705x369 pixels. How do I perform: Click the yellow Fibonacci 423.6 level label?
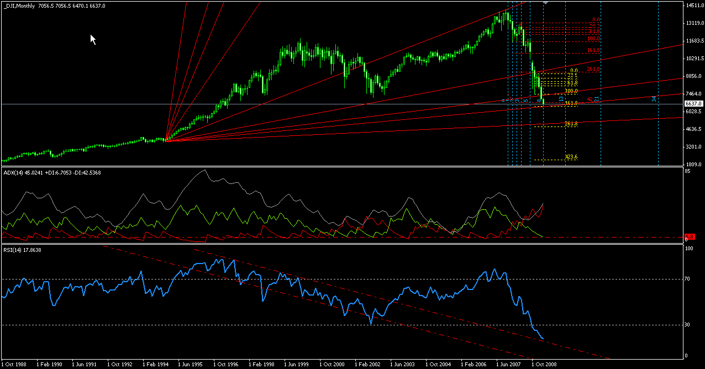tap(571, 157)
